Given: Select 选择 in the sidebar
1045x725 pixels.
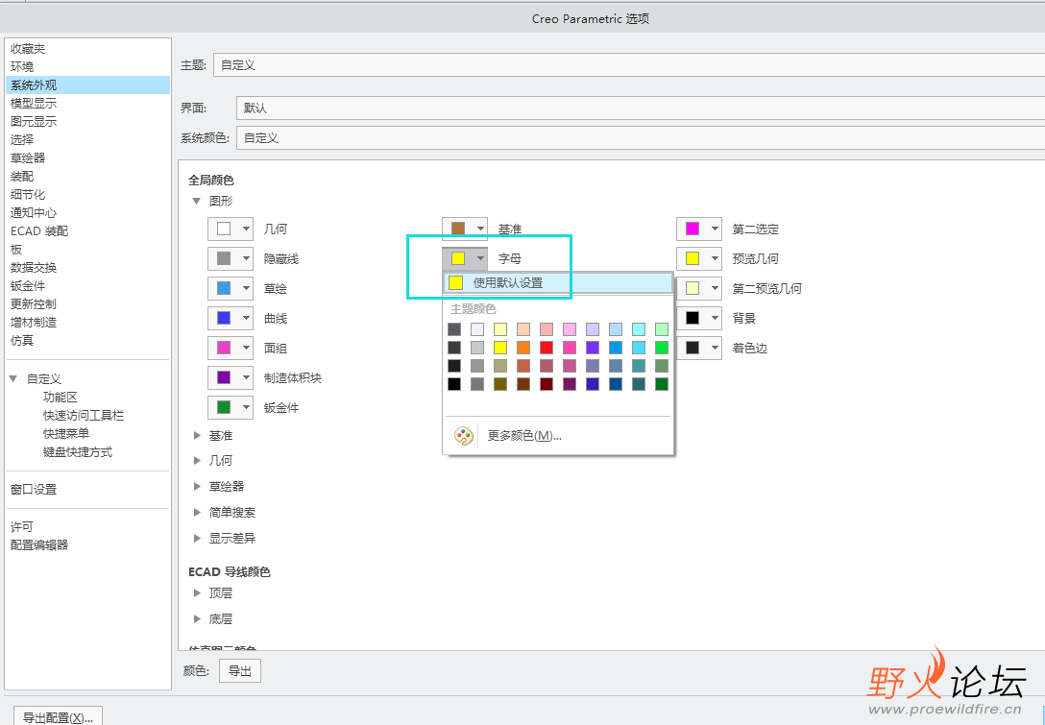Looking at the screenshot, I should pos(22,139).
